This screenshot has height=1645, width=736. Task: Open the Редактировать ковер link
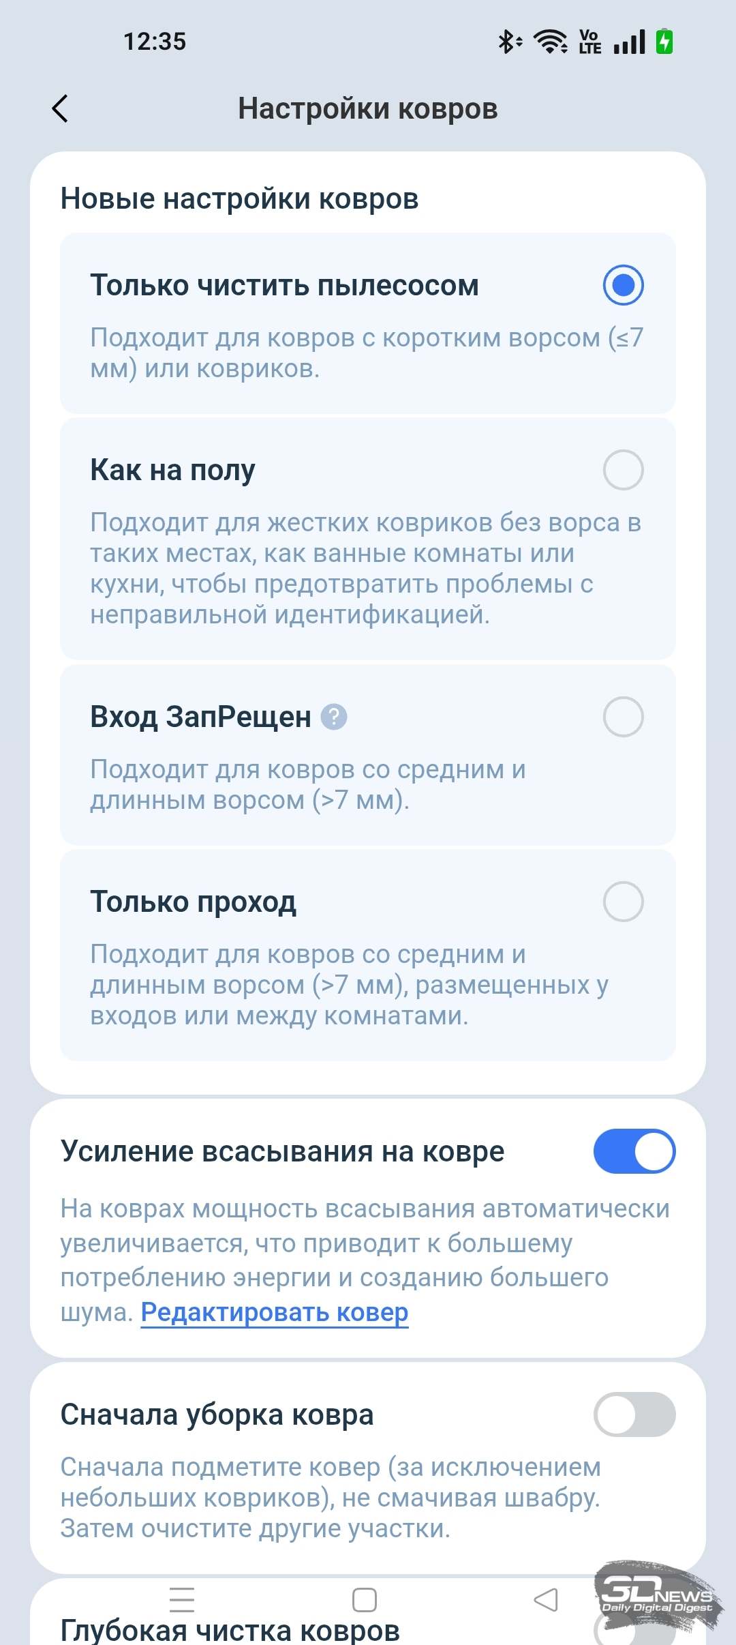tap(275, 1312)
